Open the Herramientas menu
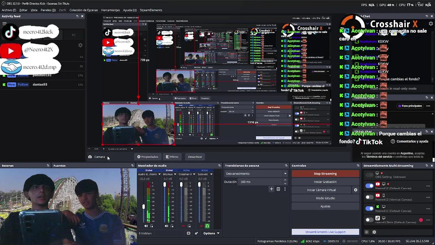 pyautogui.click(x=110, y=10)
